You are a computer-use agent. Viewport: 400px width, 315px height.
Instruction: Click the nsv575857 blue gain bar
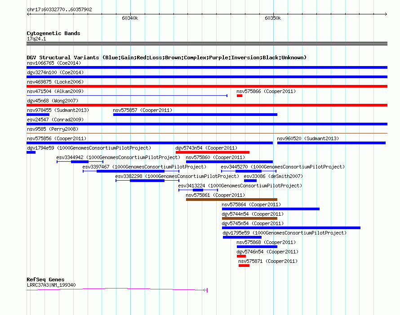[x=195, y=115]
